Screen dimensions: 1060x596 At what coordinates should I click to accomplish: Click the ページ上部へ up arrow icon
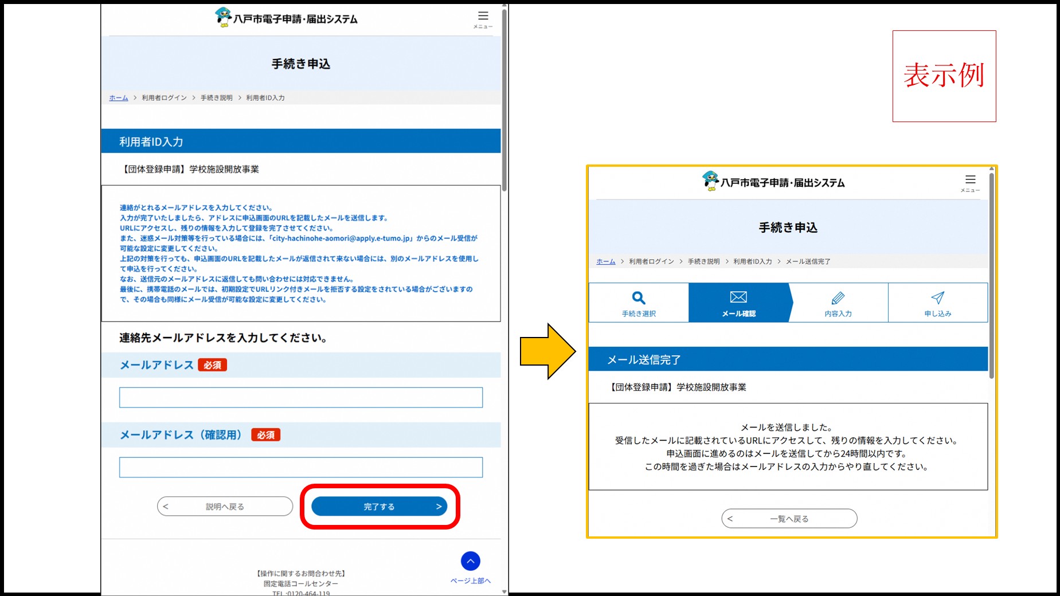471,560
